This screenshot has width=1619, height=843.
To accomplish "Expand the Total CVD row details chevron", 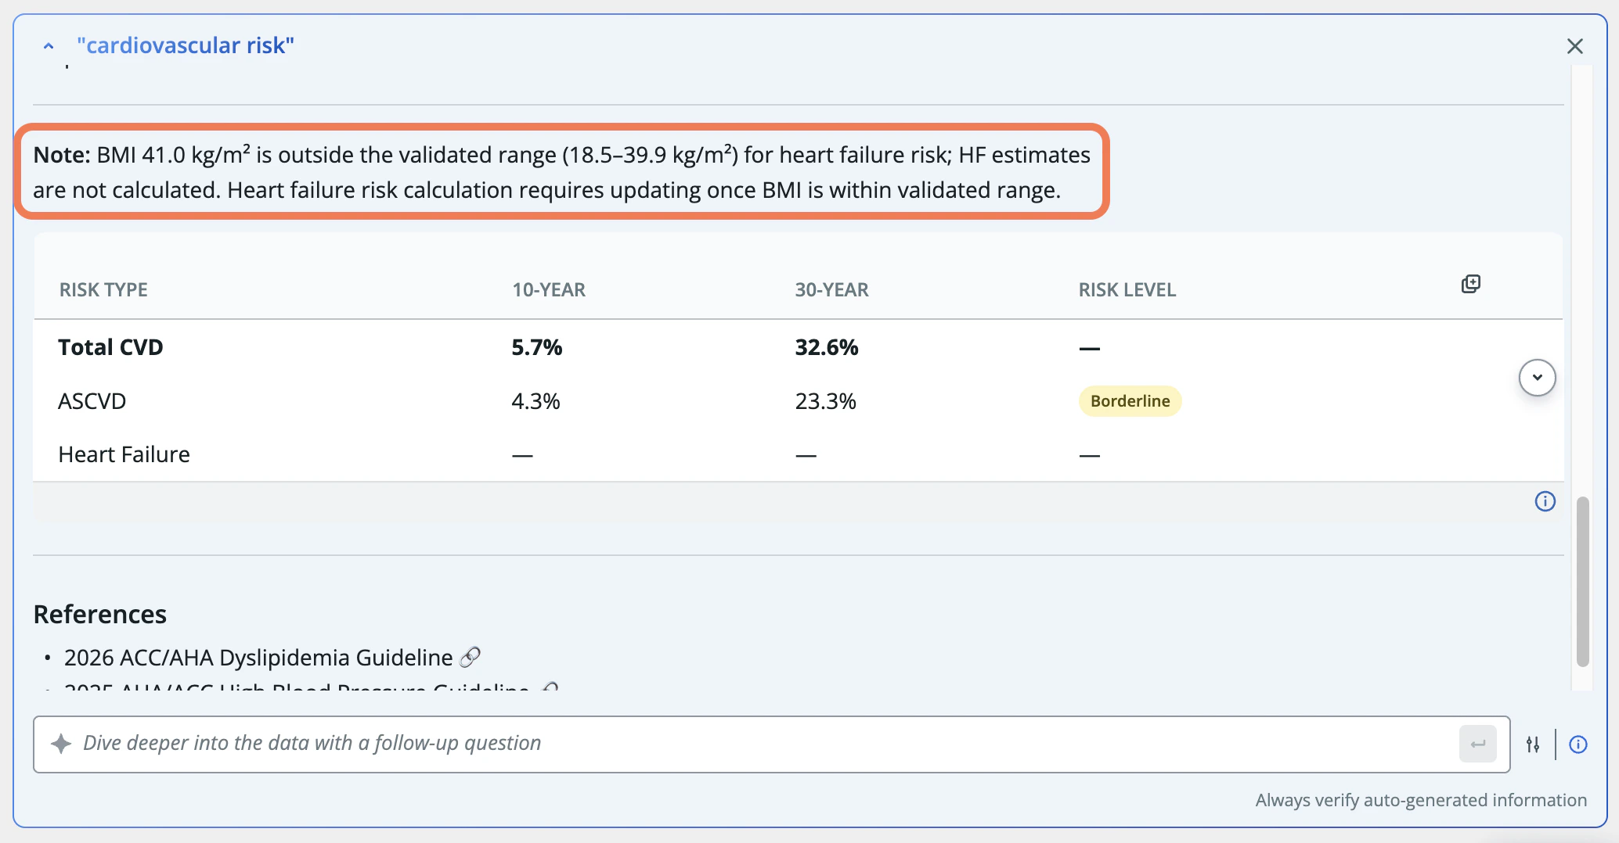I will 1537,378.
